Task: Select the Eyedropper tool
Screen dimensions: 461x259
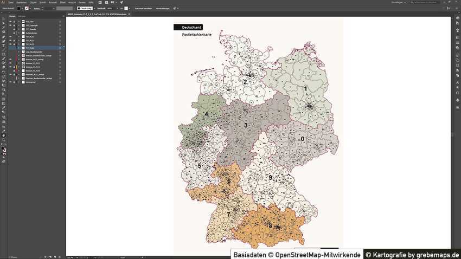Action: point(3,108)
